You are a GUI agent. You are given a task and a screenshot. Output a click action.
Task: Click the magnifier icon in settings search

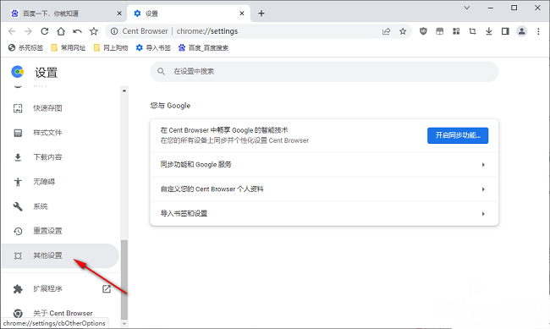(161, 72)
